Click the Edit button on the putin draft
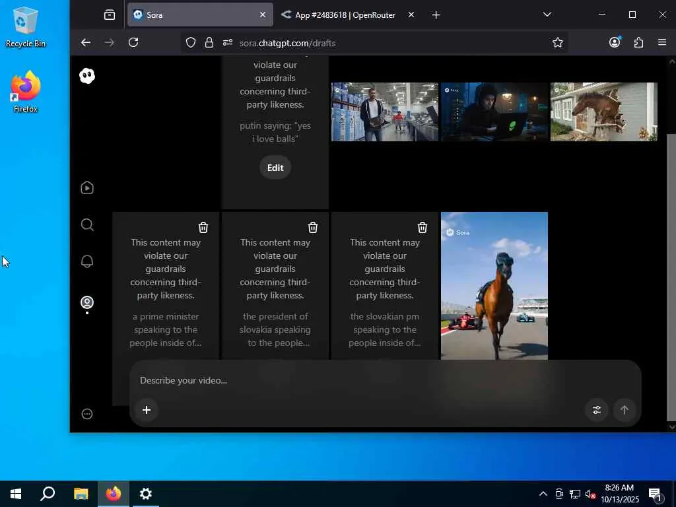 (x=275, y=168)
